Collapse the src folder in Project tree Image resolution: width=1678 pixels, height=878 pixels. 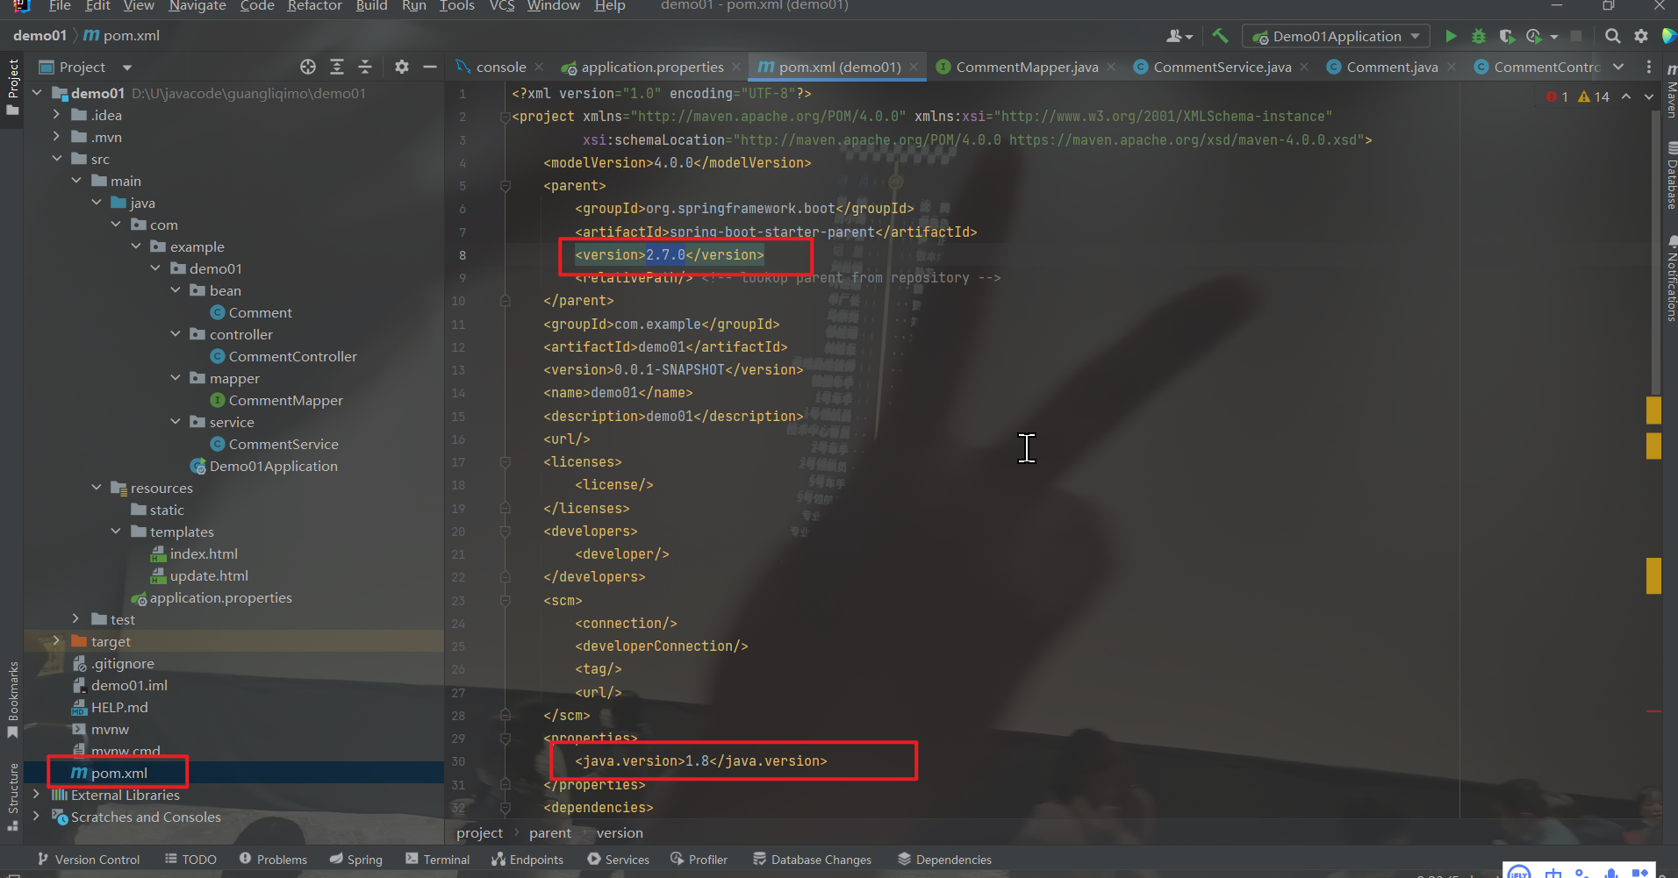[57, 159]
